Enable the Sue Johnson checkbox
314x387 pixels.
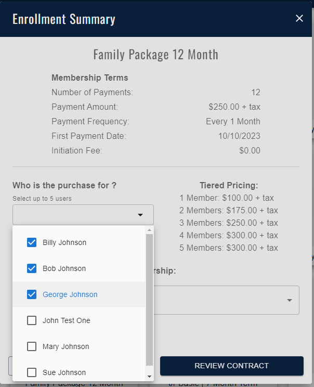(x=32, y=372)
